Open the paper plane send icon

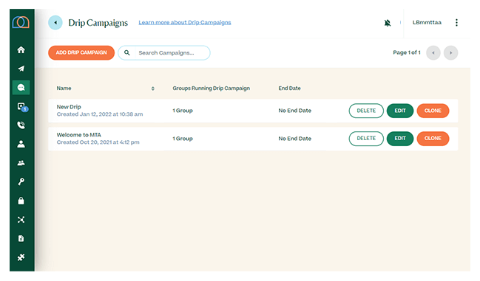tap(21, 69)
